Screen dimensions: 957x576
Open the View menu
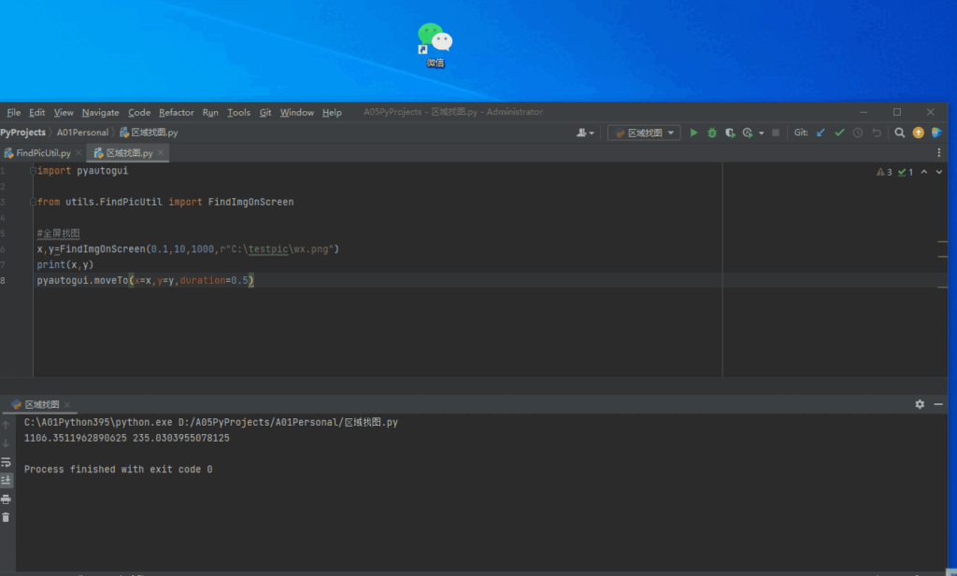click(64, 113)
